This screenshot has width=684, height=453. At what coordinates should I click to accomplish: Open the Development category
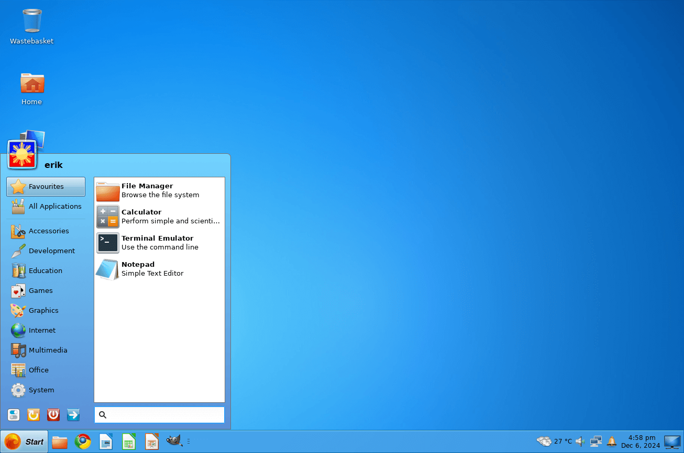pos(46,251)
